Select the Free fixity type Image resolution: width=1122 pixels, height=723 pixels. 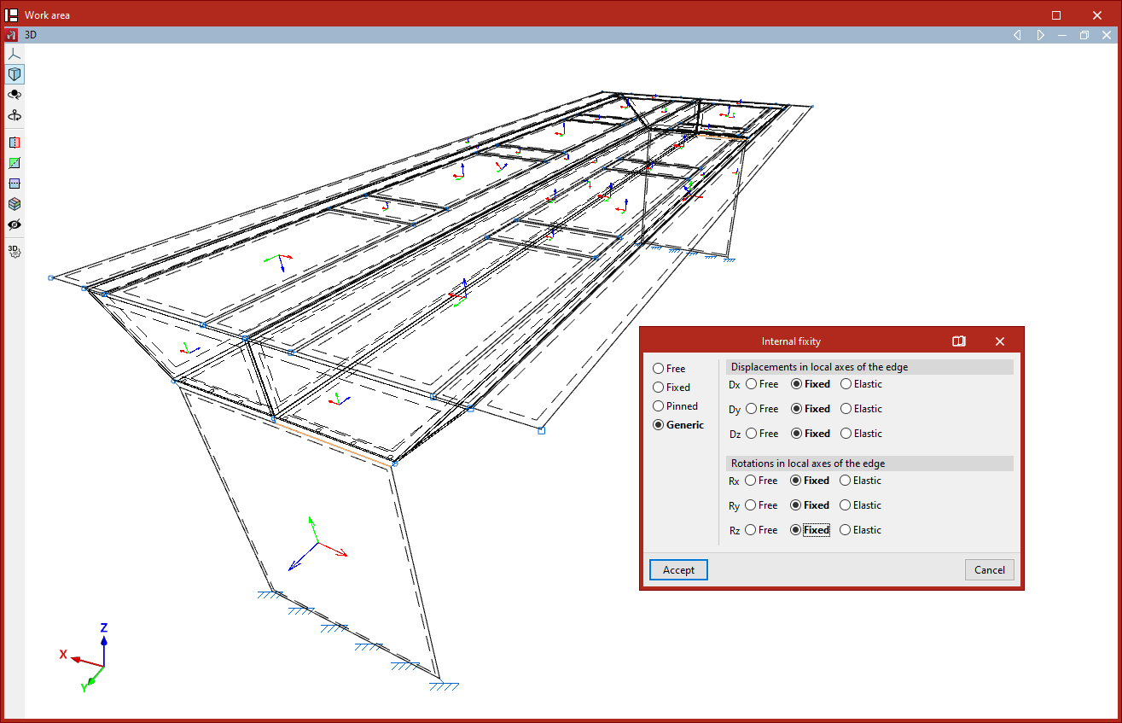click(669, 369)
